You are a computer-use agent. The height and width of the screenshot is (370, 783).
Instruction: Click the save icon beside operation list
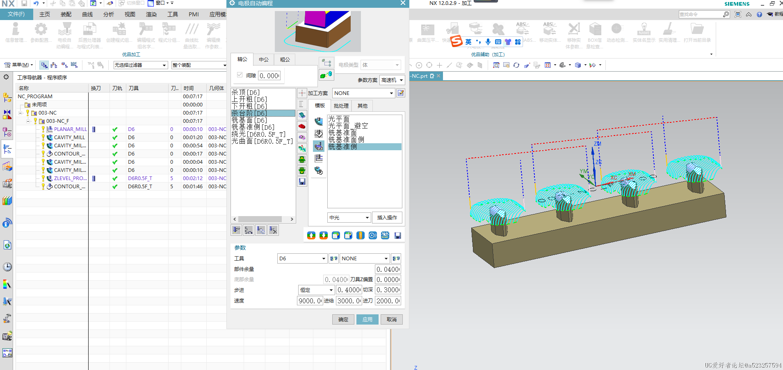302,182
